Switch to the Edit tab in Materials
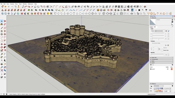Image resolution: width=175 pixels, height=98 pixels. click(x=155, y=27)
